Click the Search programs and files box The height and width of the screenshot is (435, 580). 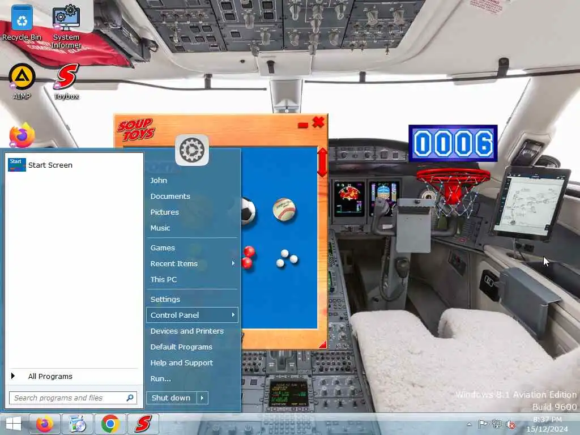tap(73, 398)
